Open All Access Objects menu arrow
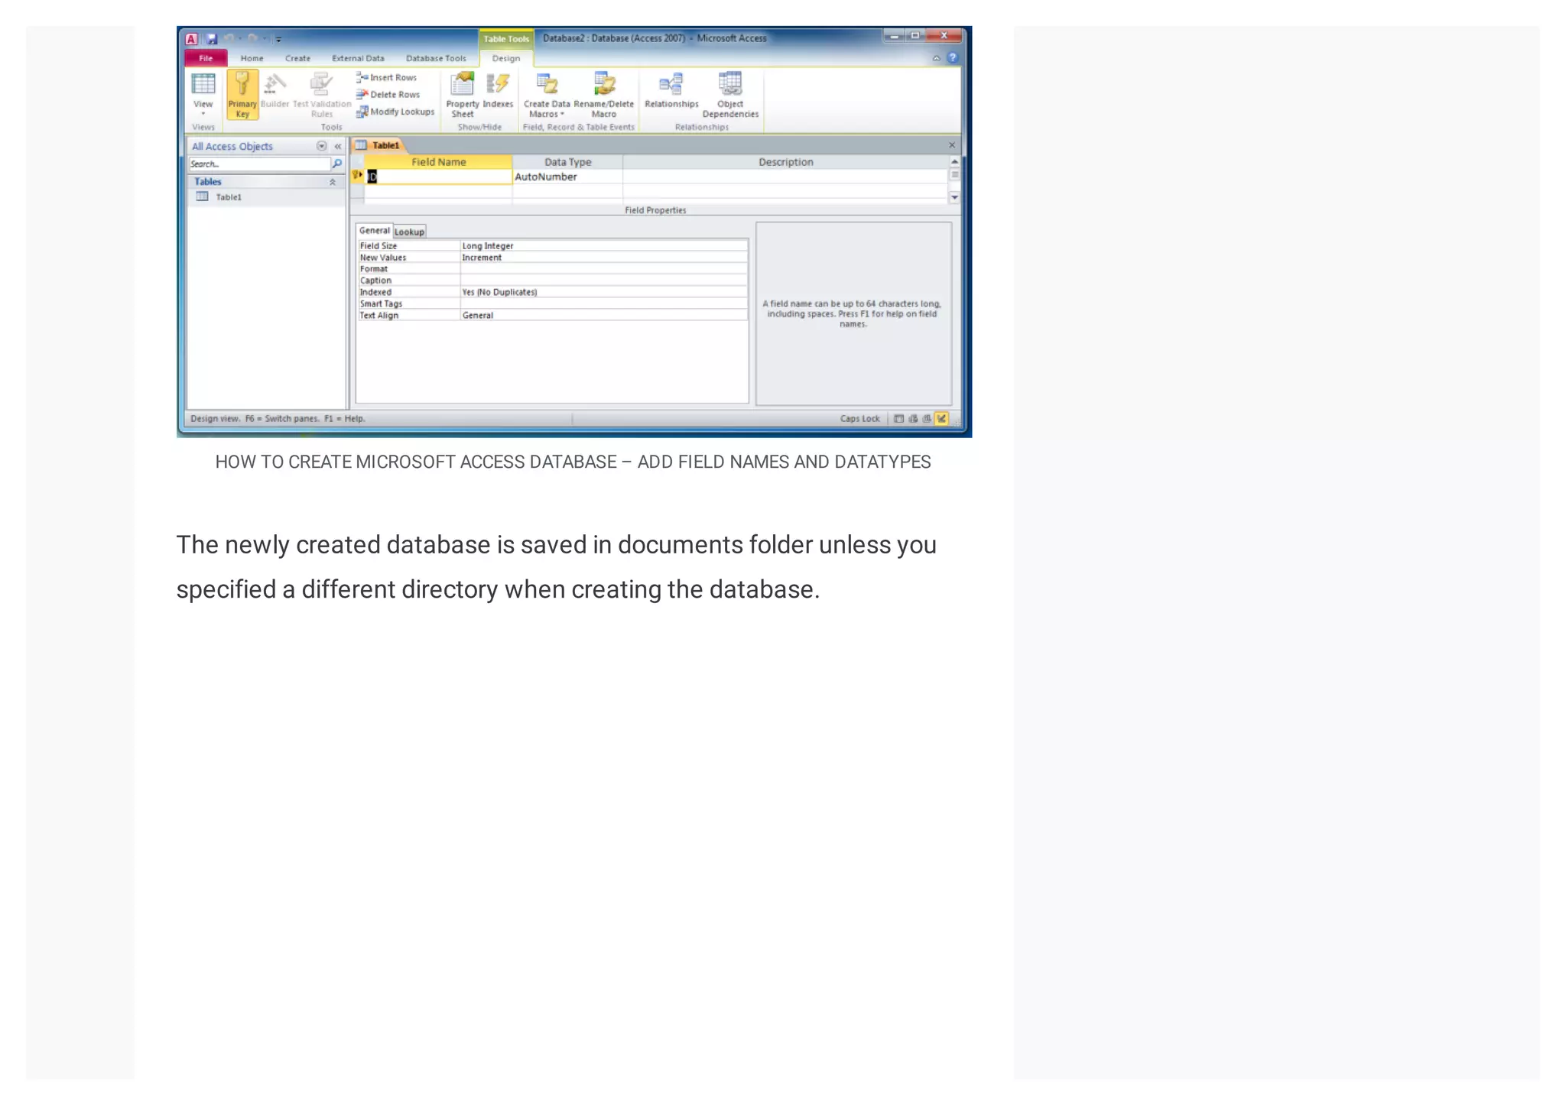 (322, 146)
